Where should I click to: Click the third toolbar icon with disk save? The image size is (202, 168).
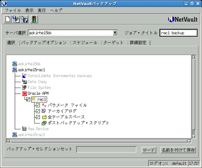pyautogui.click(x=24, y=19)
